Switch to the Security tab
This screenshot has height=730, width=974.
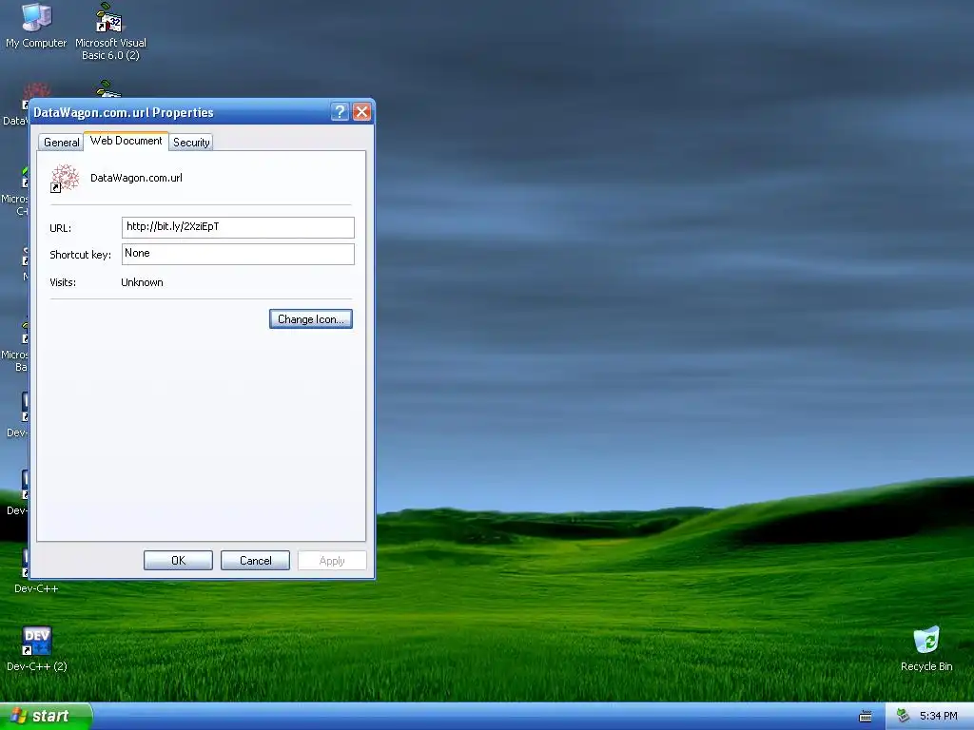coord(191,143)
